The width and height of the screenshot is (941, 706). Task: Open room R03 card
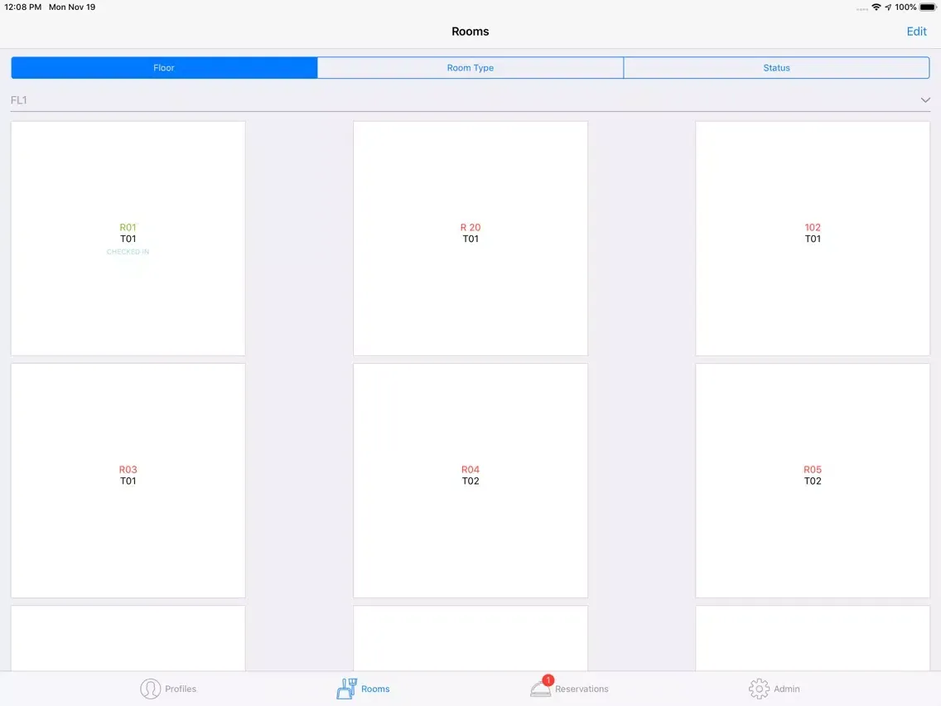[x=128, y=481]
